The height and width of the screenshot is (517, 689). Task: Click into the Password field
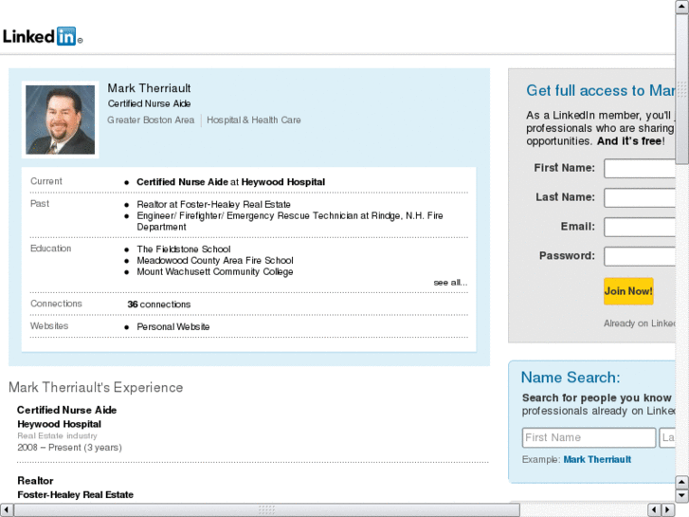[x=640, y=256]
